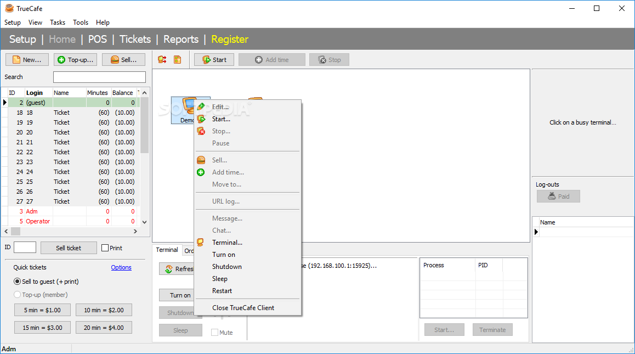Click the red terminals view icon in toolbar
This screenshot has width=635, height=354.
pyautogui.click(x=162, y=60)
